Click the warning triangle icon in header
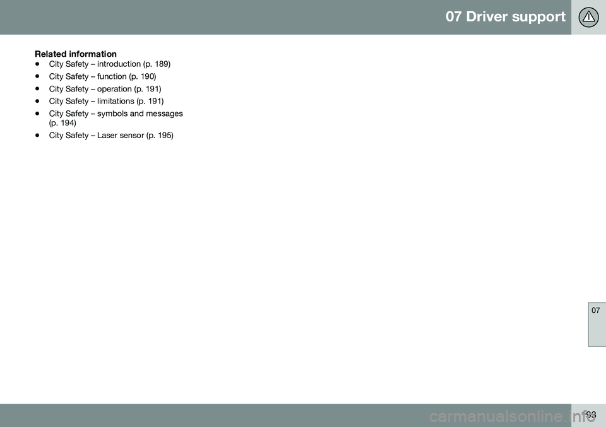Image resolution: width=606 pixels, height=427 pixels. (x=588, y=17)
